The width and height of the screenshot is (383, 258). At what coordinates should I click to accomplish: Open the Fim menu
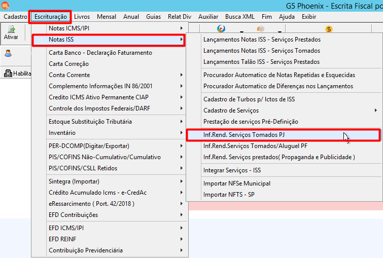pyautogui.click(x=266, y=17)
